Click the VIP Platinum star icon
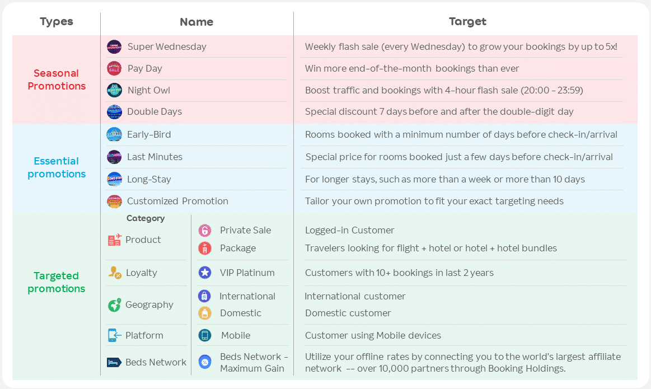The image size is (651, 389). [x=205, y=273]
